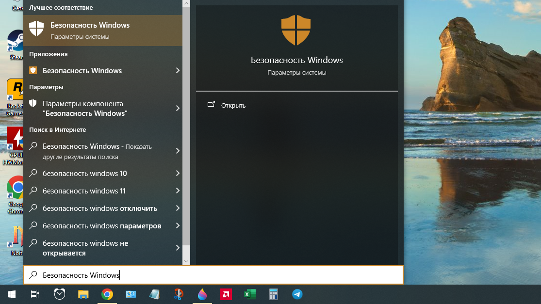Select the CPUID HWMonitor desktop shortcut
The height and width of the screenshot is (304, 541).
14,146
